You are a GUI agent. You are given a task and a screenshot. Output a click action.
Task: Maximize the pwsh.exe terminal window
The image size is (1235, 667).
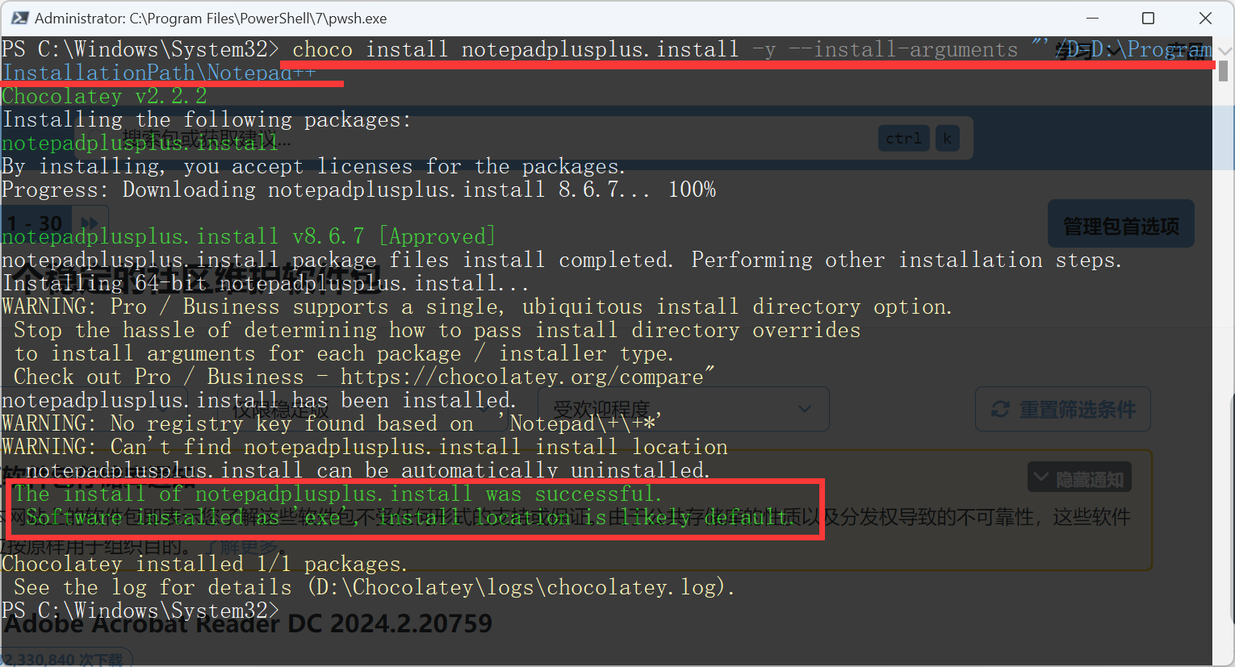(1148, 18)
